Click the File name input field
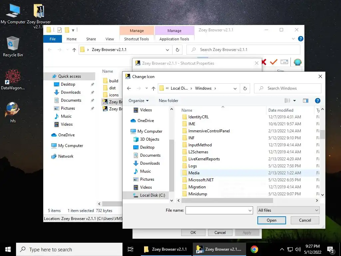Image resolution: width=341 pixels, height=256 pixels. pos(216,211)
